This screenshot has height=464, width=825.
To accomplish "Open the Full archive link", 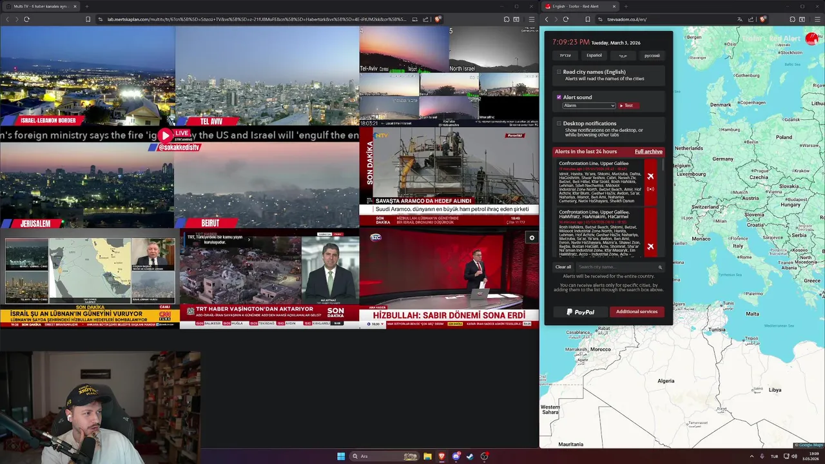I will [648, 151].
